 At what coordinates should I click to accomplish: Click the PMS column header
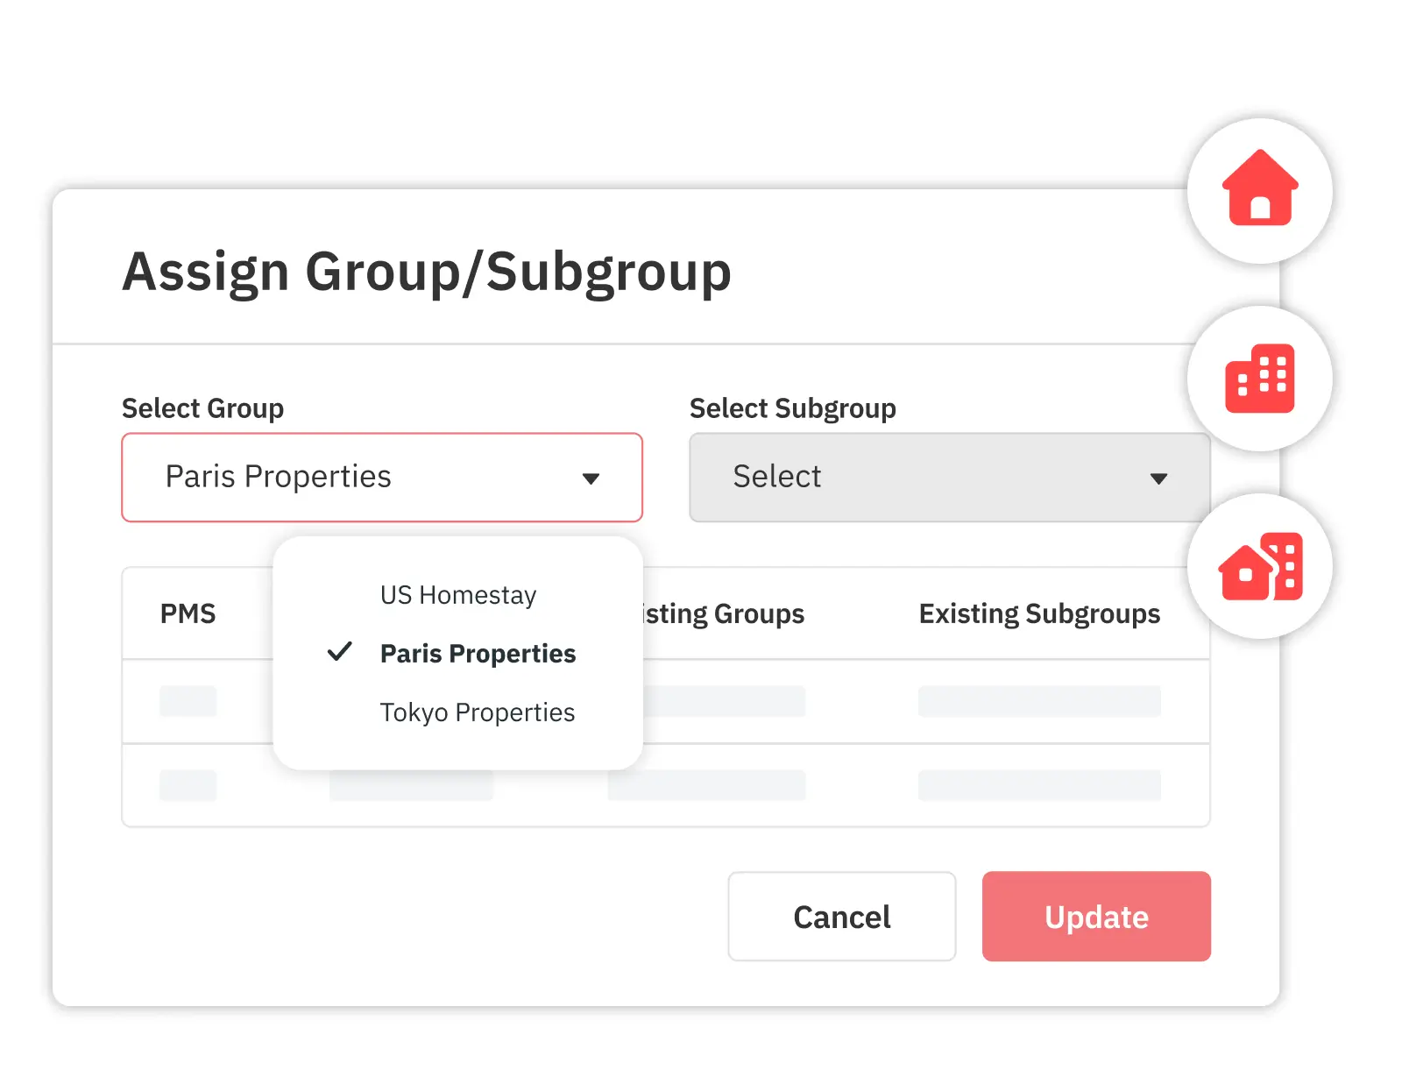(x=188, y=613)
